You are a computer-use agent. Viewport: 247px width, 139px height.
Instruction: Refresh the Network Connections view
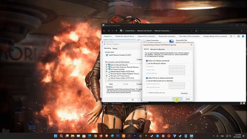pos(196,31)
